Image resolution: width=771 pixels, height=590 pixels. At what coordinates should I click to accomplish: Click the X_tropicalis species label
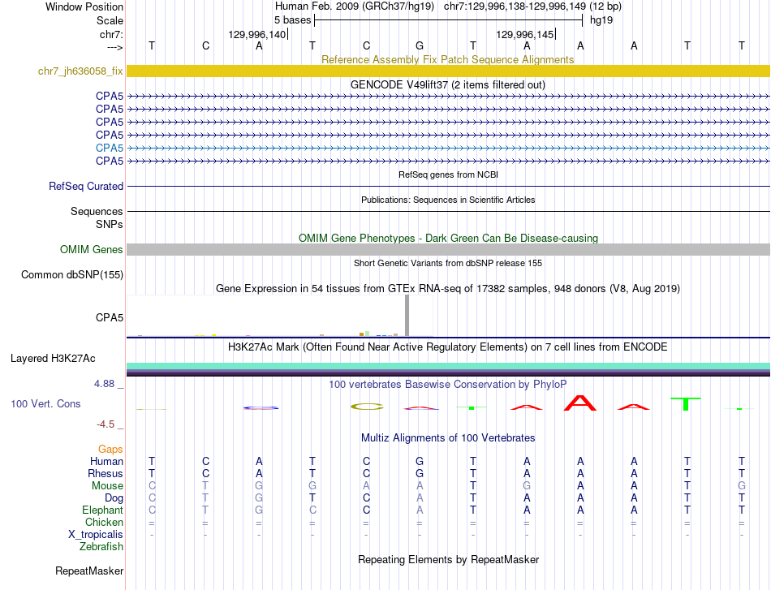96,535
